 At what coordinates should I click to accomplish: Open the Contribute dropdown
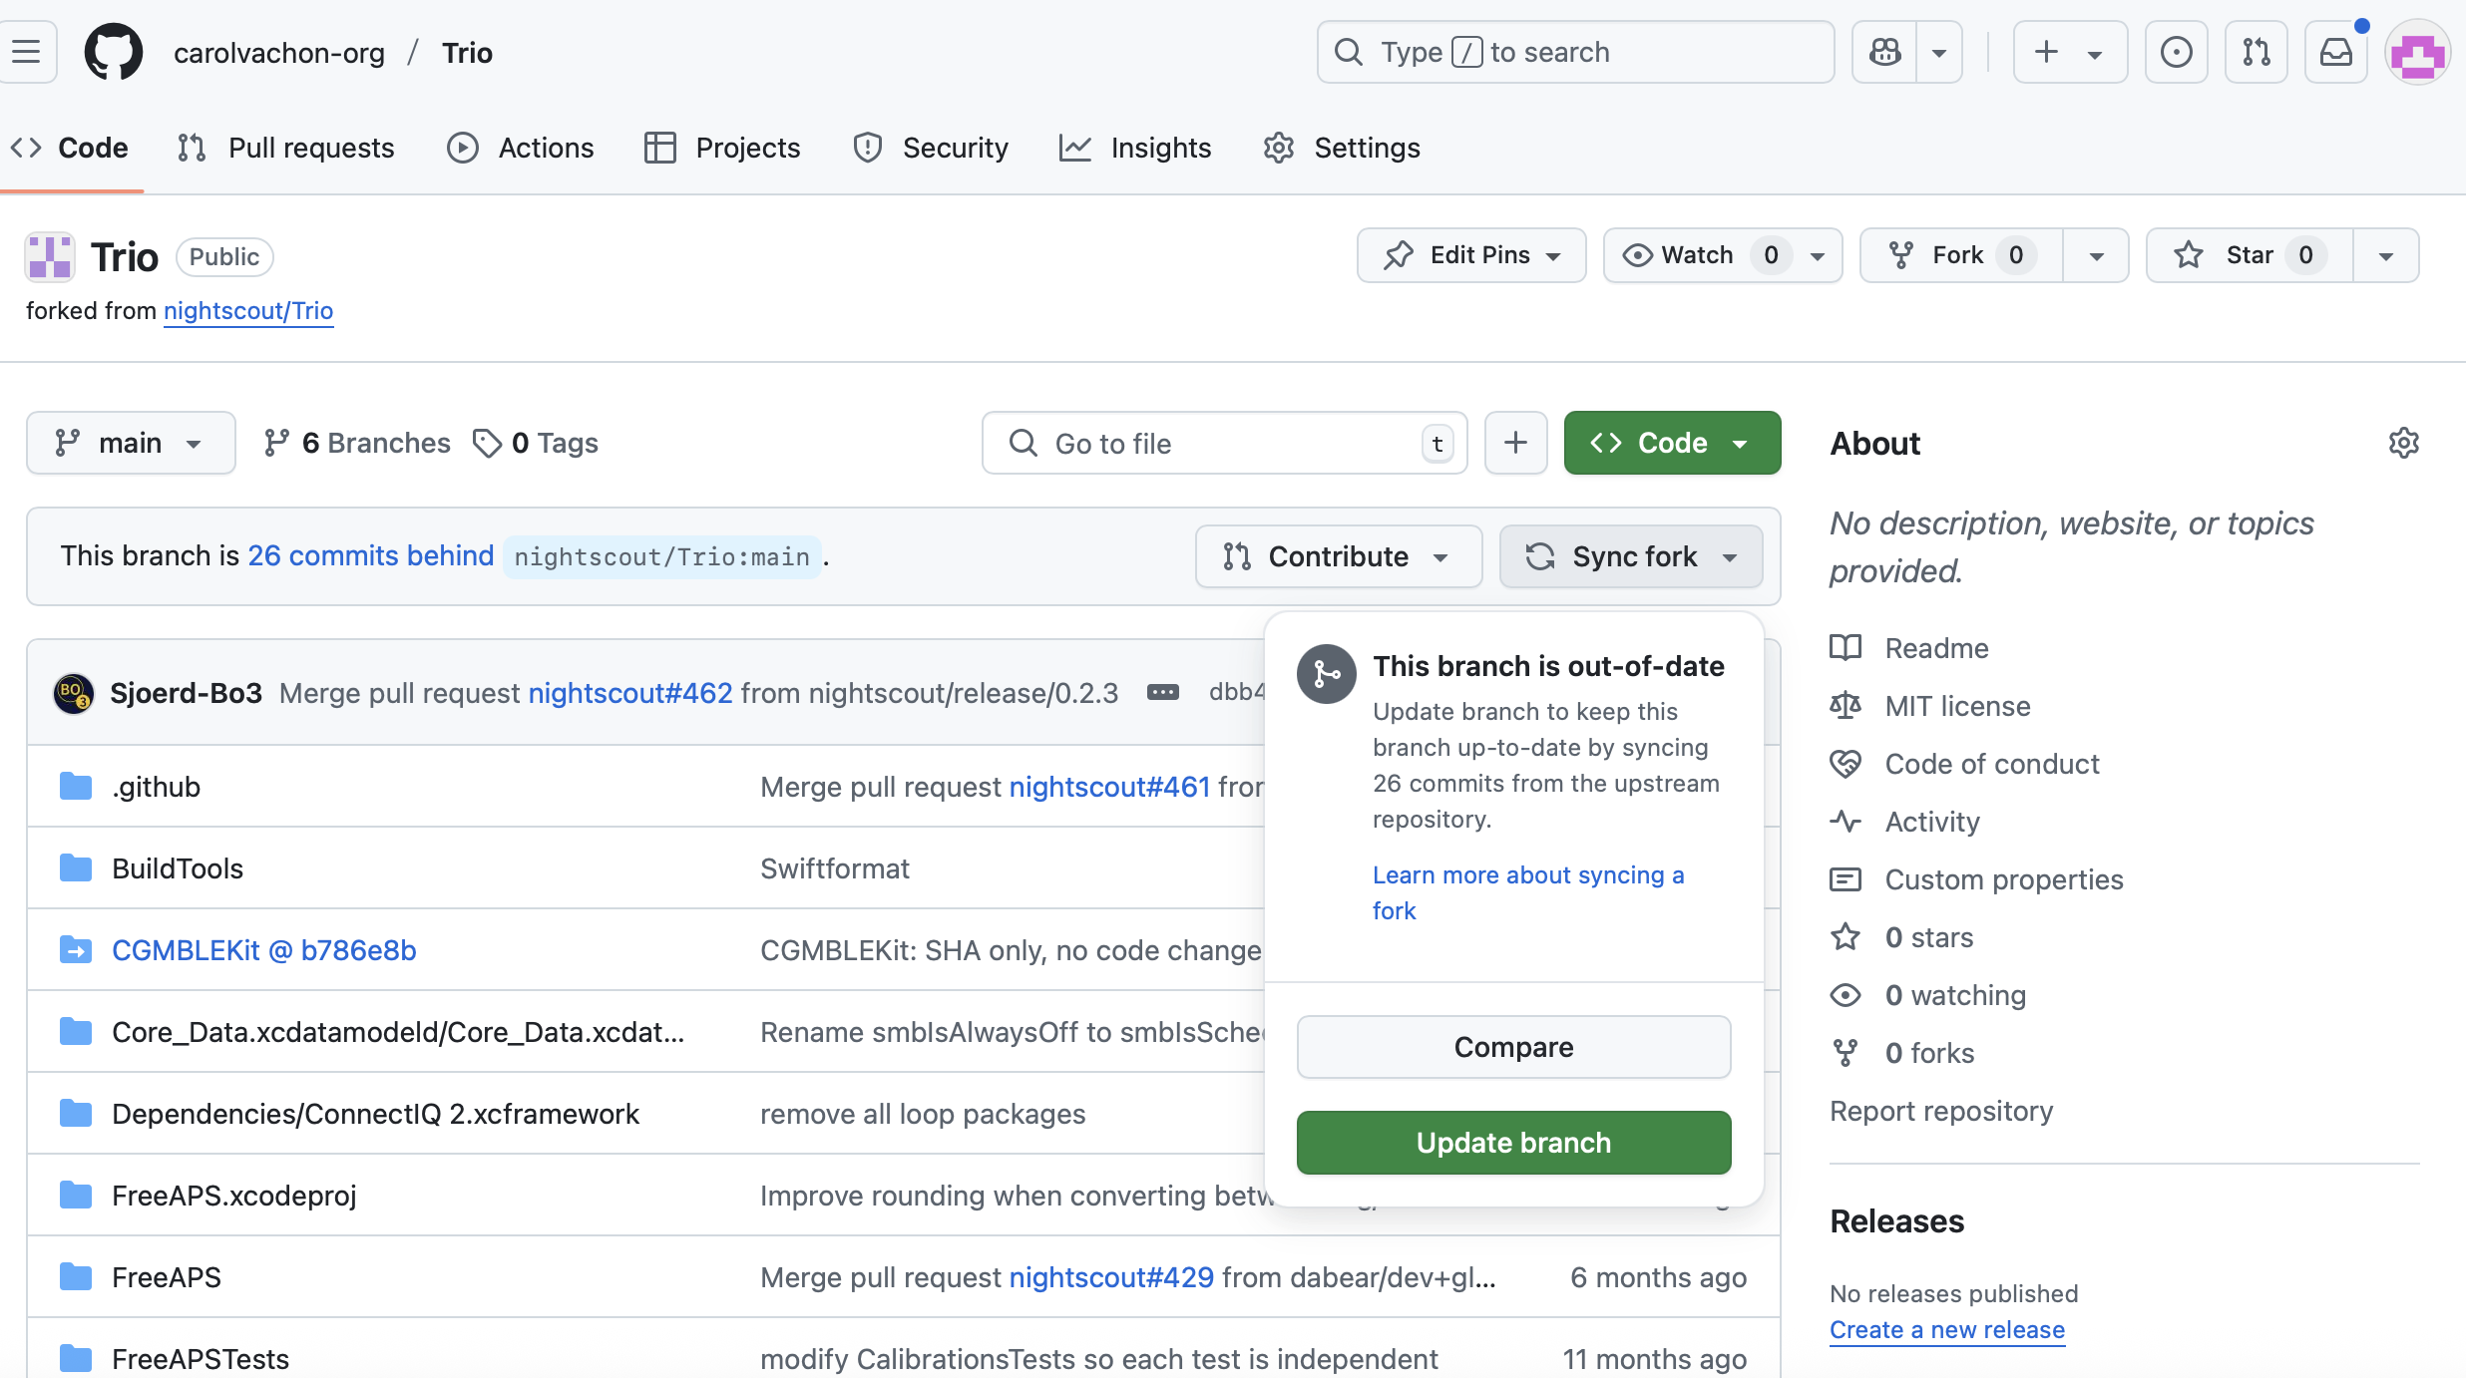tap(1339, 556)
